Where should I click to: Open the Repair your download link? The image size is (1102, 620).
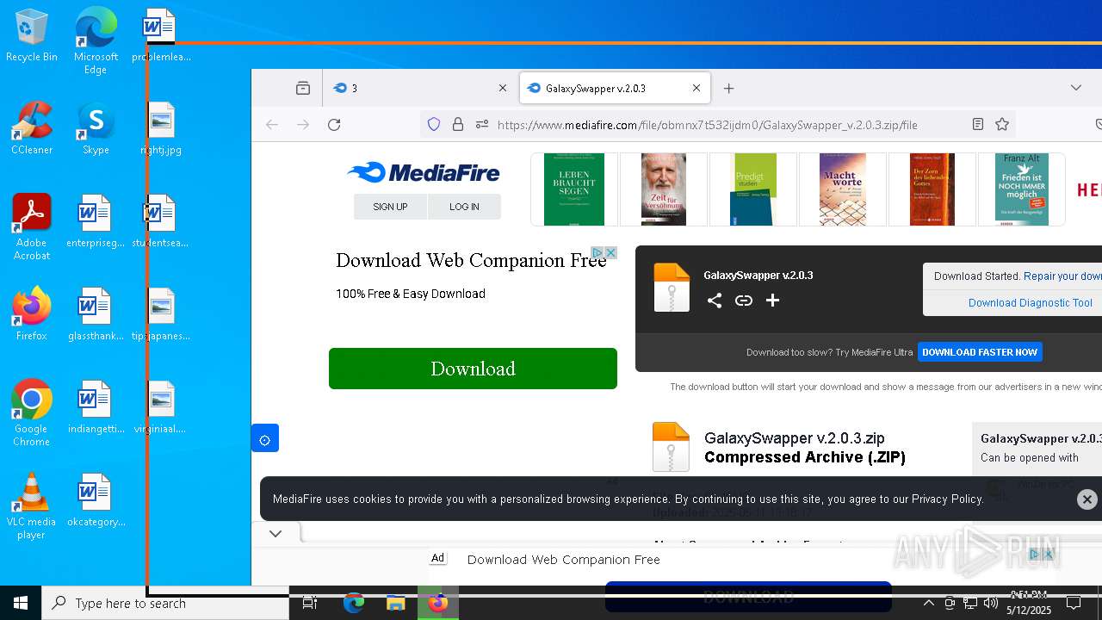pos(1062,276)
